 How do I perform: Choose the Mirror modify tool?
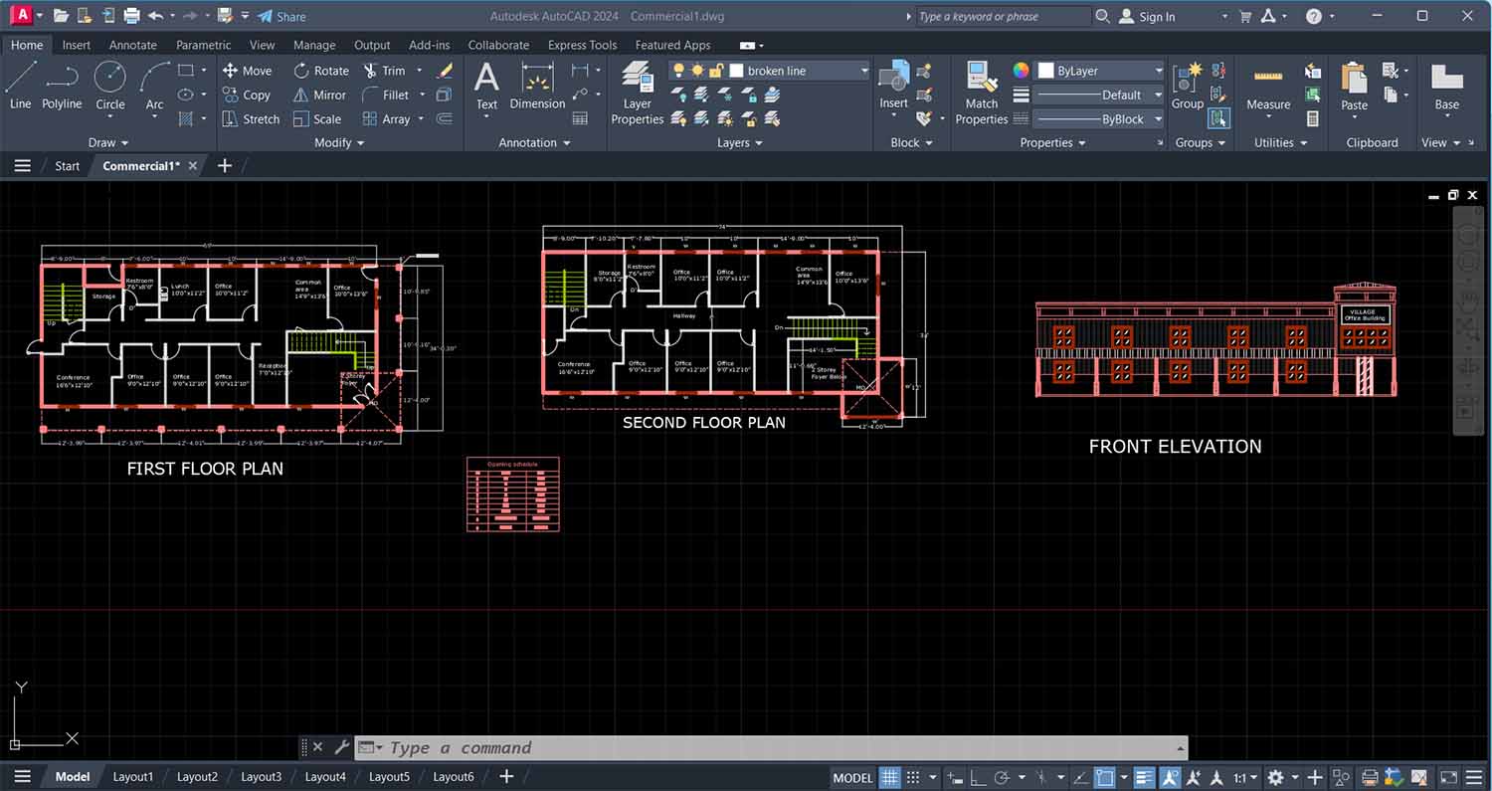320,96
